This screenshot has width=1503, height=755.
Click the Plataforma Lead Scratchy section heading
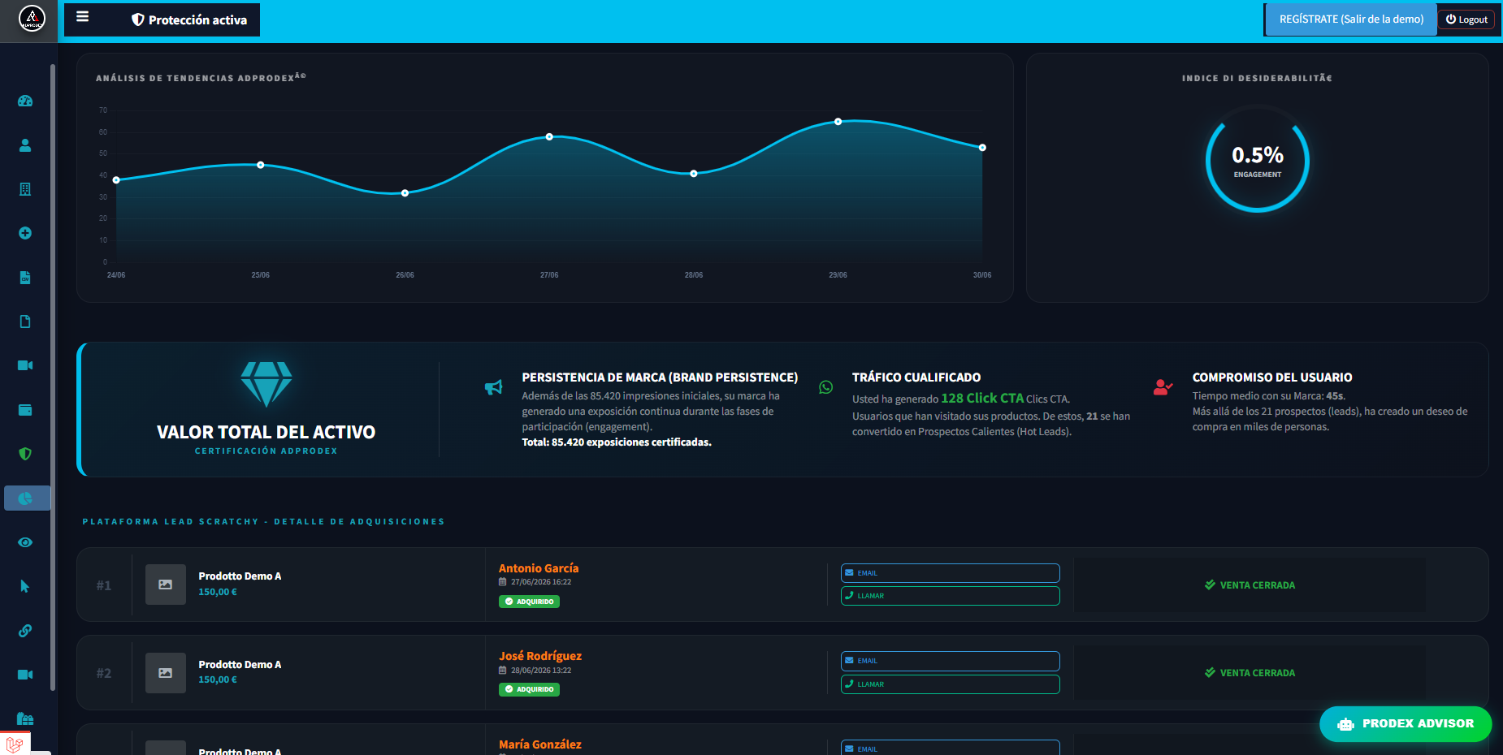coord(263,522)
